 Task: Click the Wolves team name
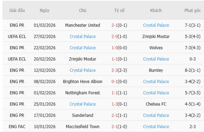pos(156,48)
